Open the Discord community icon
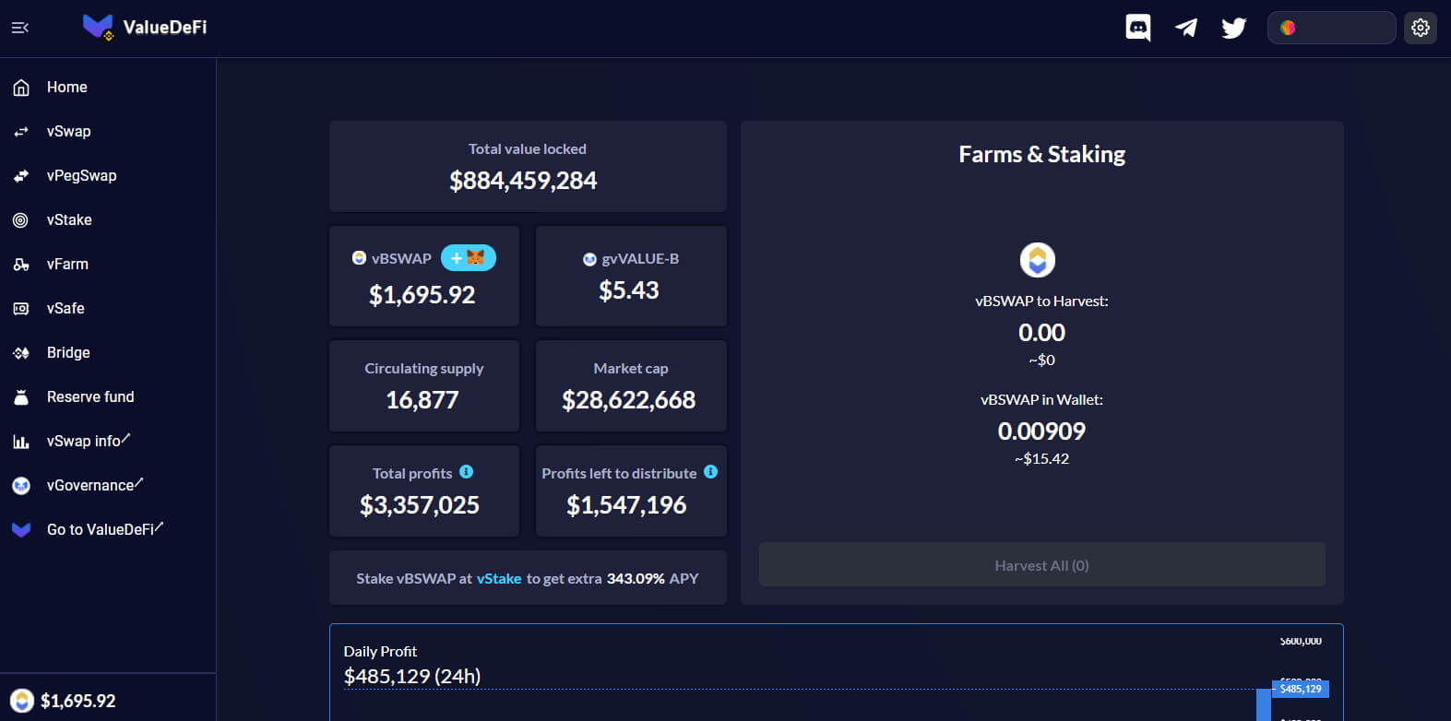This screenshot has width=1451, height=721. (1138, 28)
